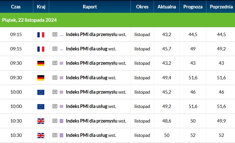This screenshot has height=143, width=235.
Task: Click the green 'Piątek, 22 listopada 2024' date bar
Action: click(x=117, y=20)
